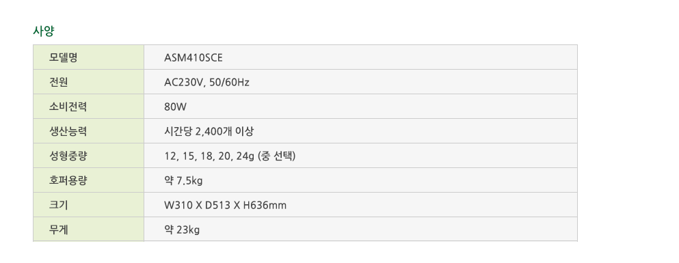The height and width of the screenshot is (263, 679).
Task: Click the 사양 section heading
Action: tap(43, 31)
